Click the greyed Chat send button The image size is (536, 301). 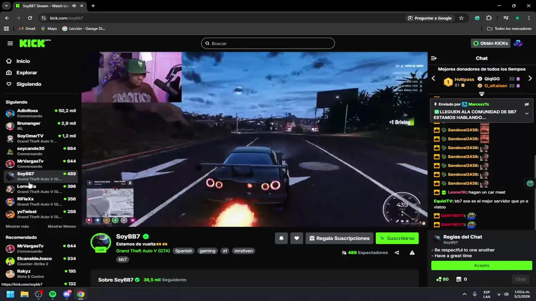[521, 279]
